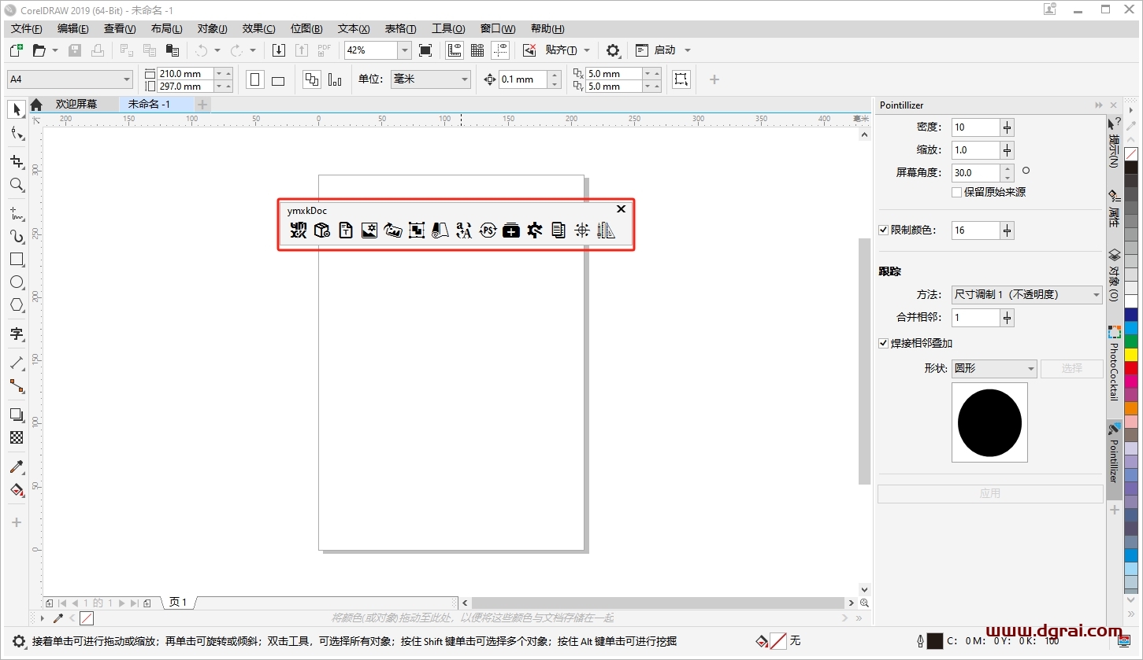Click the QR code icon in ymxkDoc toolbar
The image size is (1143, 660).
(x=298, y=230)
